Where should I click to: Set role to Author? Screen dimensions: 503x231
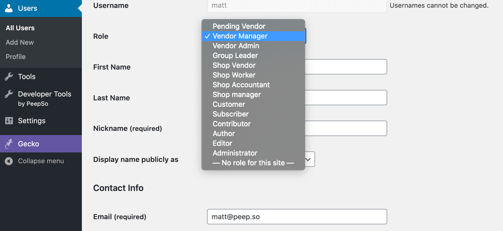coord(253,134)
